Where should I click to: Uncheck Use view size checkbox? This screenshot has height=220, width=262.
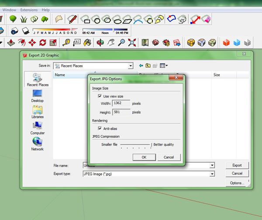(100, 96)
